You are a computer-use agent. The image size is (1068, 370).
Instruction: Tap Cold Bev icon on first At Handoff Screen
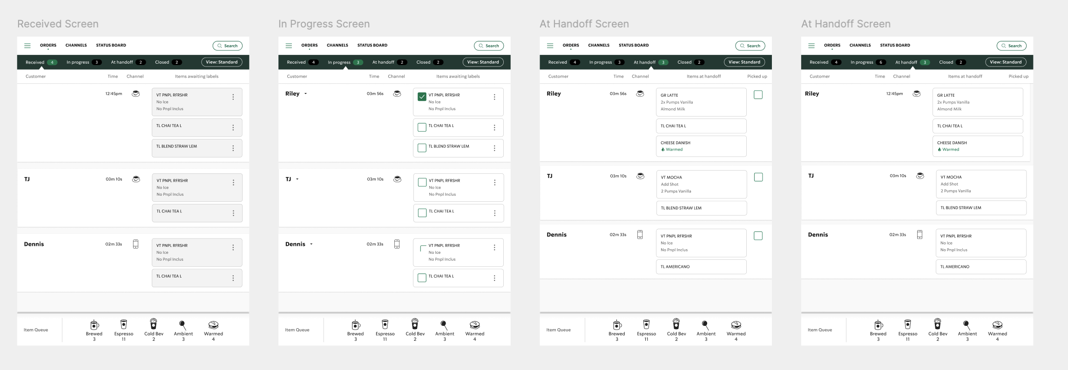click(676, 324)
